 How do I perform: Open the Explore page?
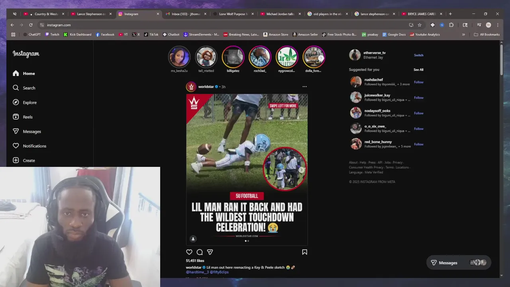[25, 102]
